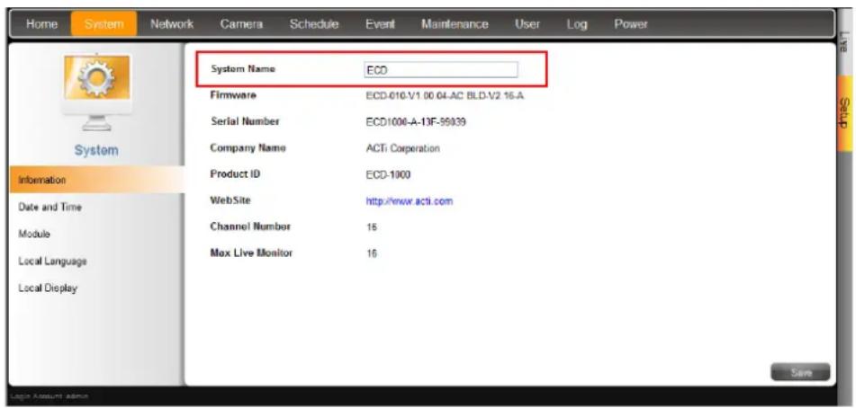Image resolution: width=856 pixels, height=408 pixels.
Task: Open the User tab
Action: (x=527, y=24)
